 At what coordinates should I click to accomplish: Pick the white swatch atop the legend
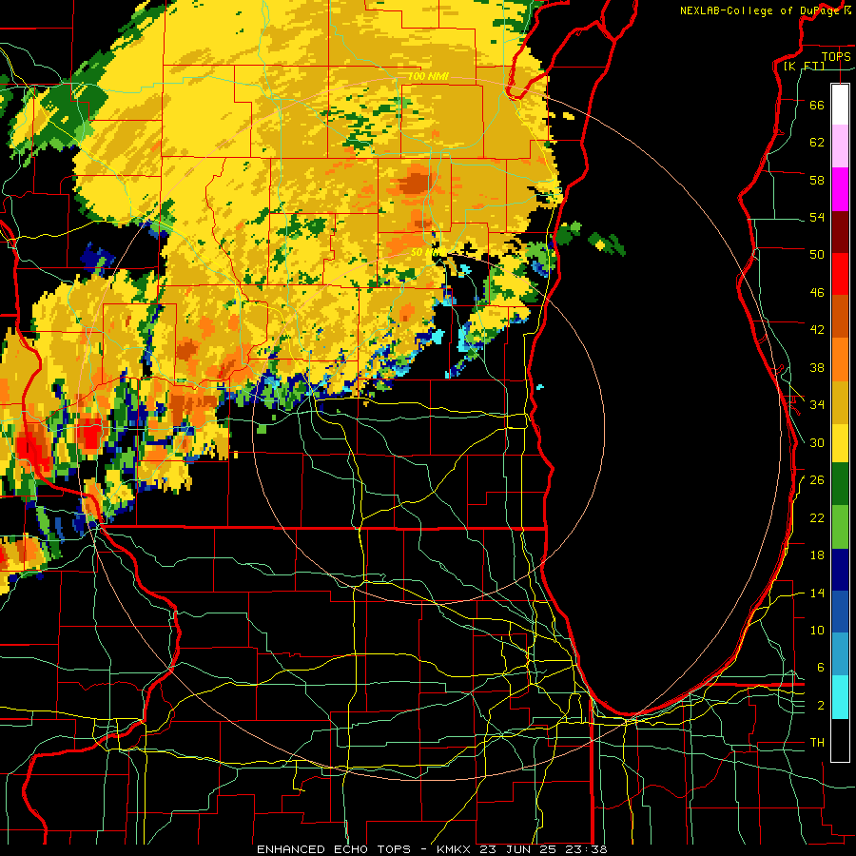point(840,105)
